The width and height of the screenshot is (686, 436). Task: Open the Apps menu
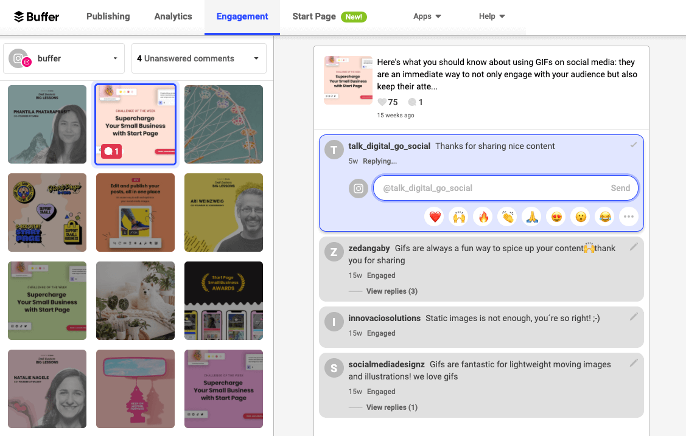pos(427,16)
